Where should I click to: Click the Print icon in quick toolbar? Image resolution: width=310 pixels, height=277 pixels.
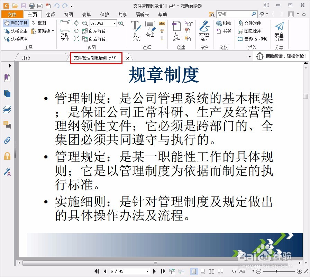click(x=31, y=6)
